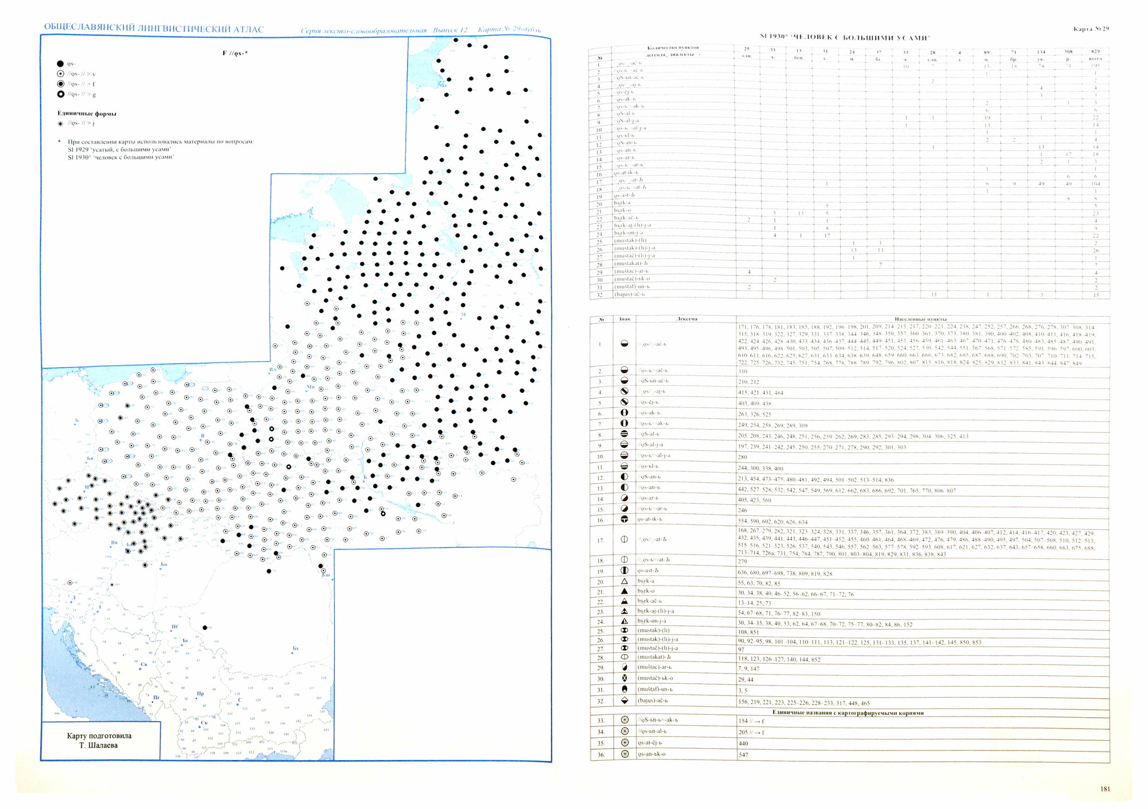The image size is (1148, 809).
Task: Click the solid triangle sign for bъrk-o
Action: (x=625, y=591)
